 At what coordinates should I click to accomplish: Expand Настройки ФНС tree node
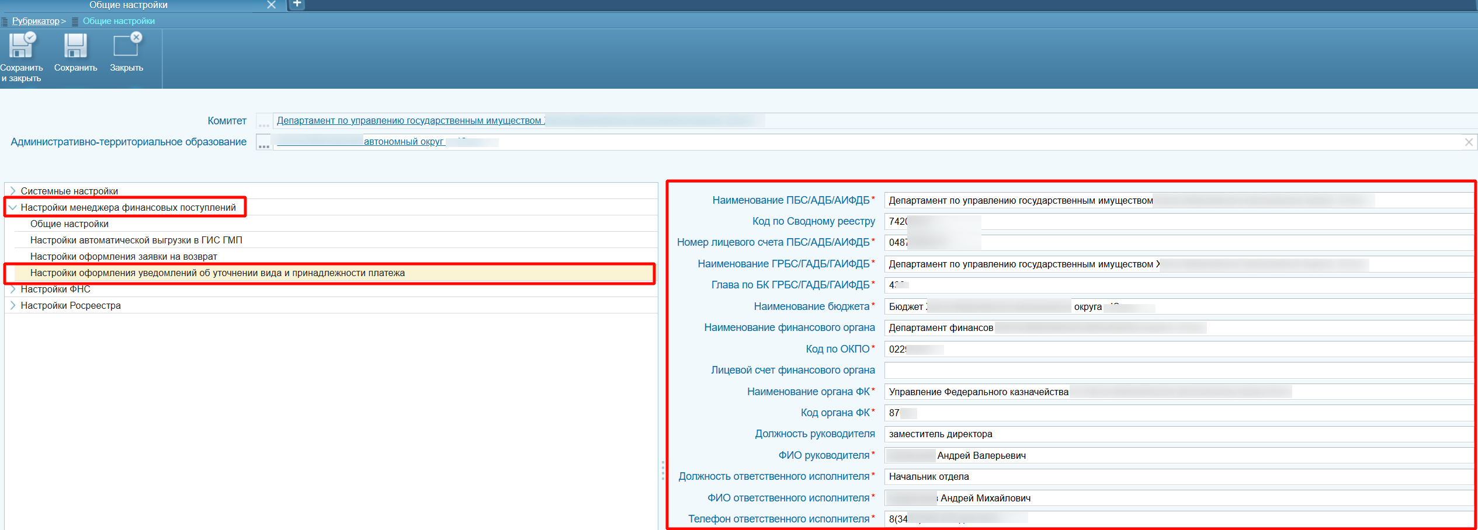(x=13, y=289)
